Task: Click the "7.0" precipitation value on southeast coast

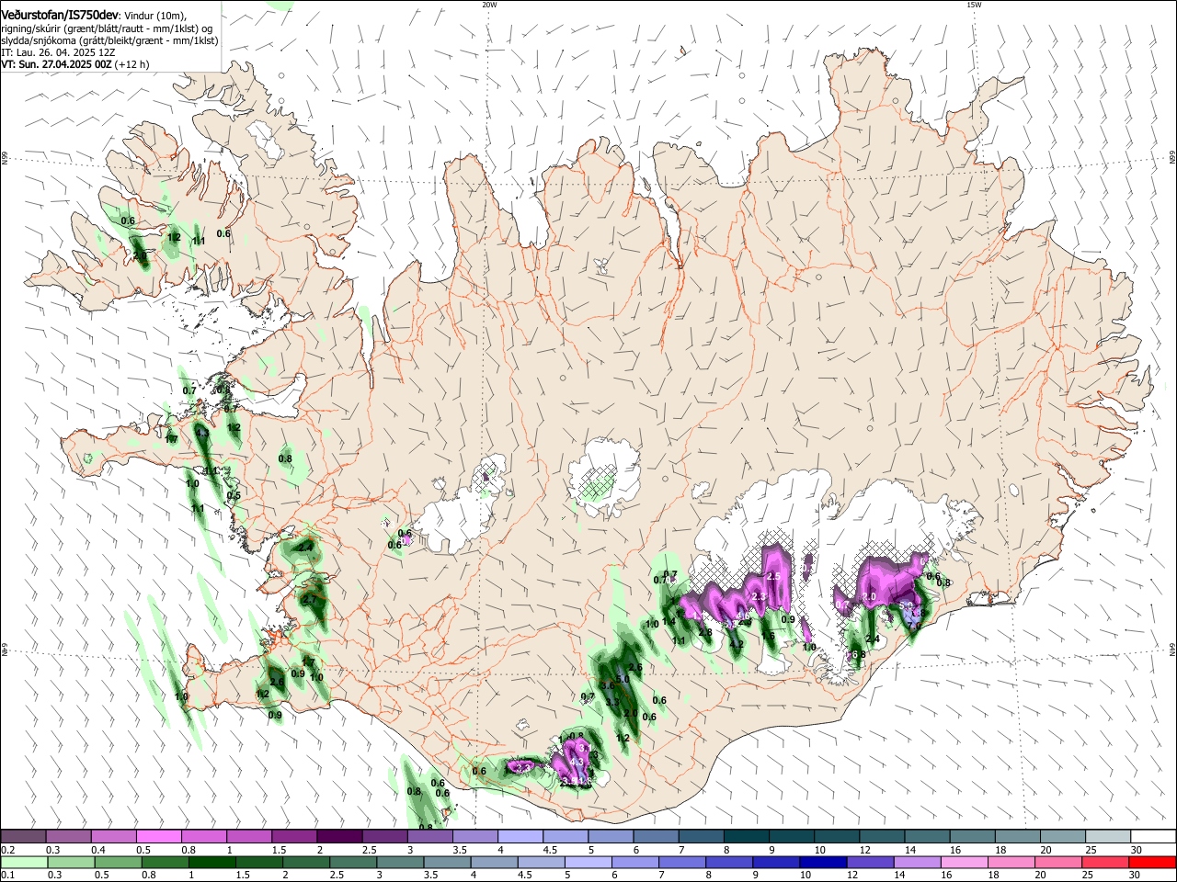Action: point(915,625)
